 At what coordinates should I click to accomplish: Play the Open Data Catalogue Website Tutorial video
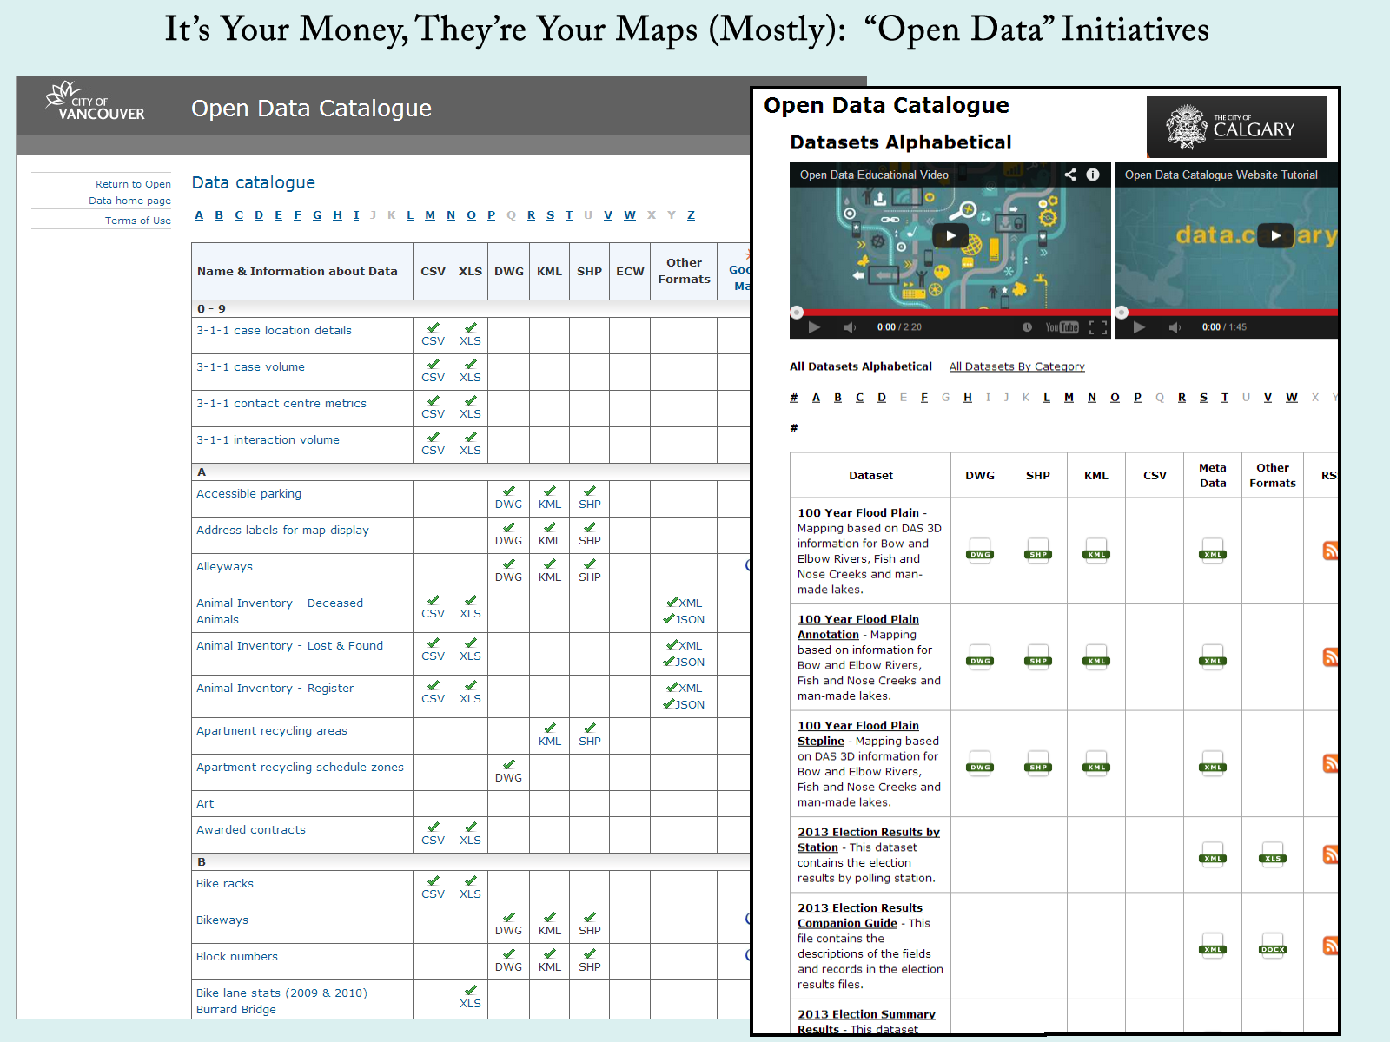pos(1275,235)
